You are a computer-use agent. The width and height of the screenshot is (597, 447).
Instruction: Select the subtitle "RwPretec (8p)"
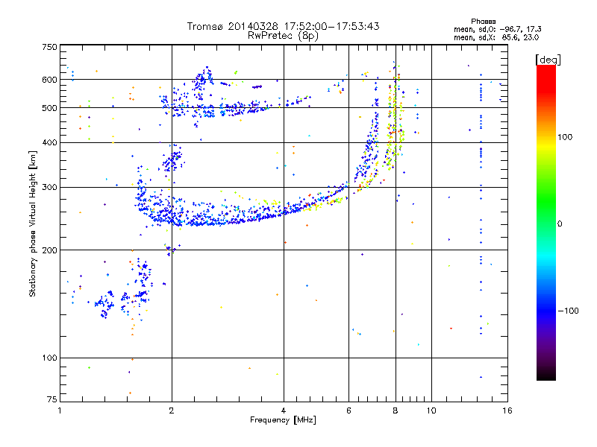283,36
